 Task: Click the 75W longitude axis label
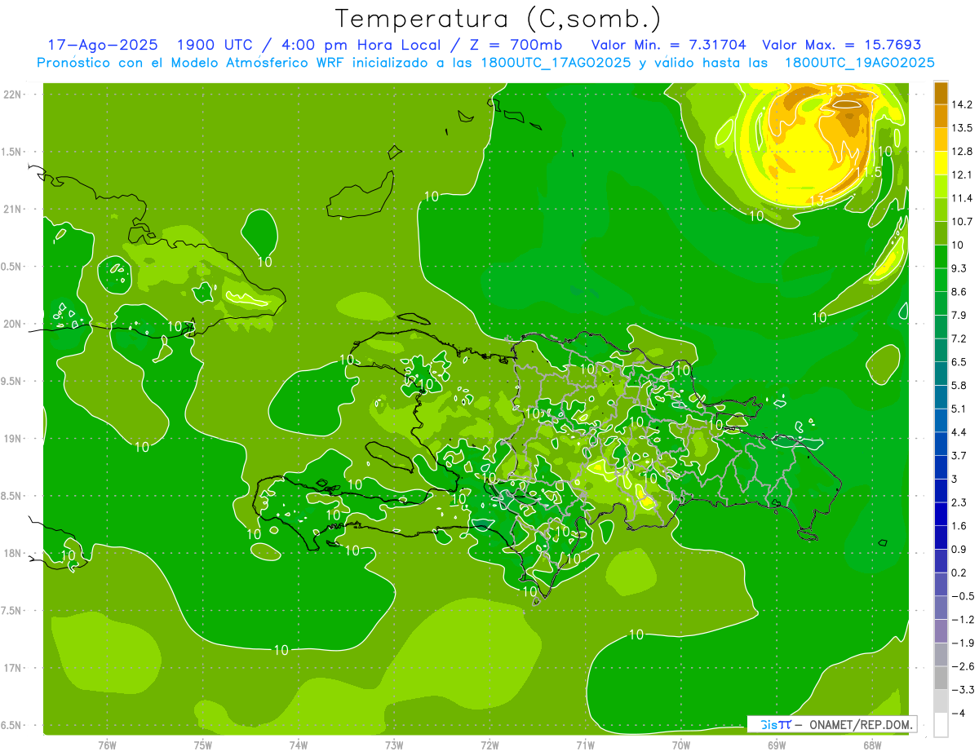pos(202,745)
